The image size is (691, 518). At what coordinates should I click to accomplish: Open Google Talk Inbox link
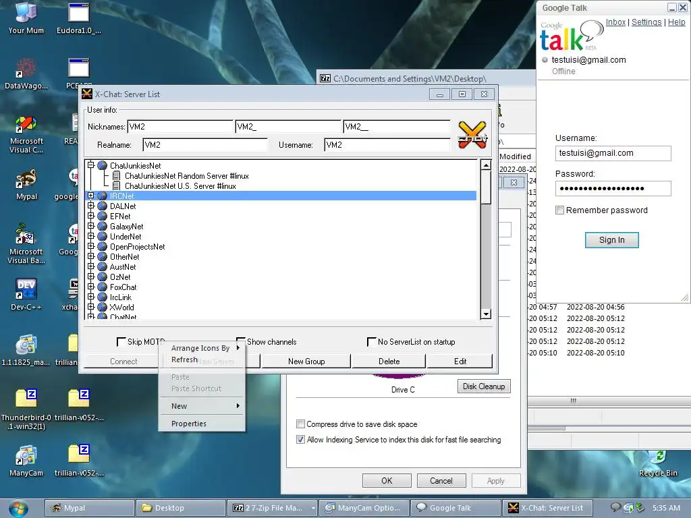click(615, 22)
